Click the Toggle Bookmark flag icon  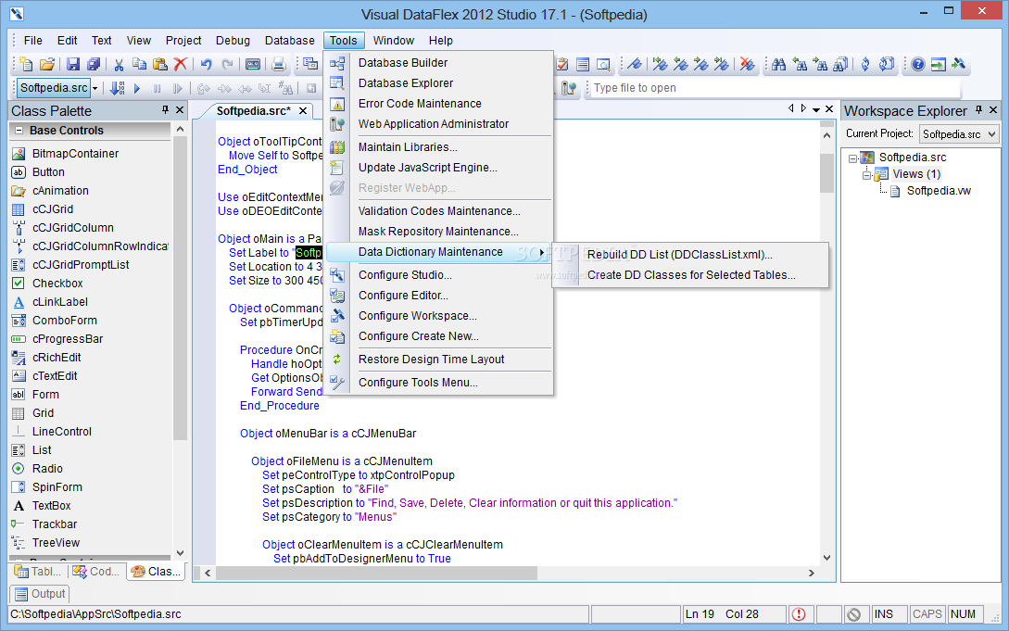(635, 64)
